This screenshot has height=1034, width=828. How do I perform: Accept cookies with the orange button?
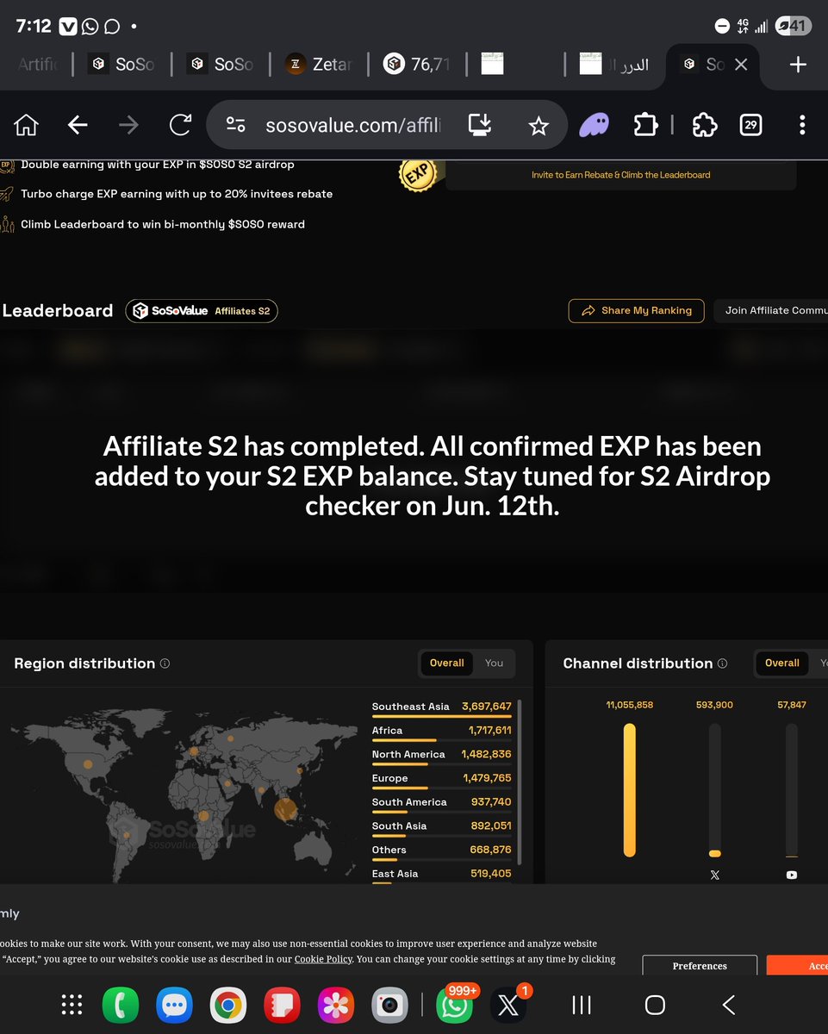797,966
